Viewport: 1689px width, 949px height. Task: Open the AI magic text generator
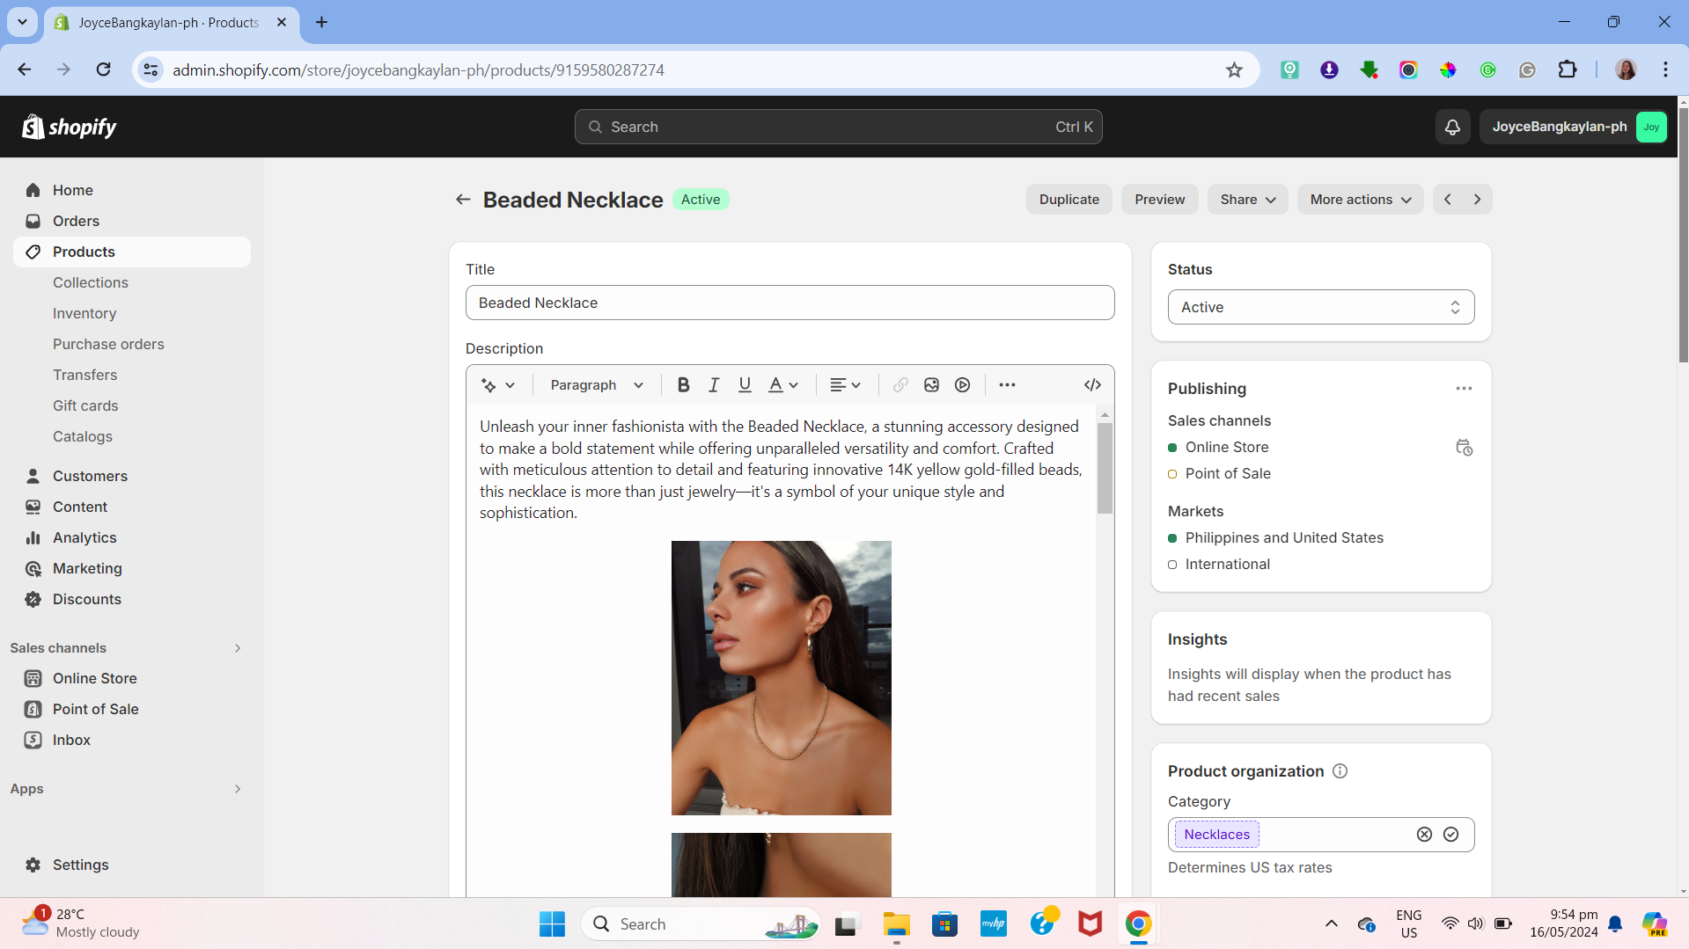[498, 385]
